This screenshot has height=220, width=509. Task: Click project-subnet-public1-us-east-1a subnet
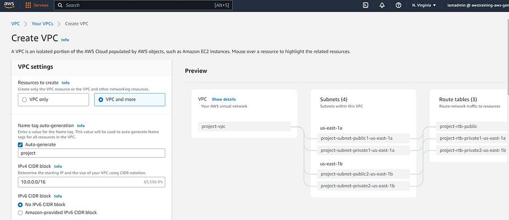point(363,138)
